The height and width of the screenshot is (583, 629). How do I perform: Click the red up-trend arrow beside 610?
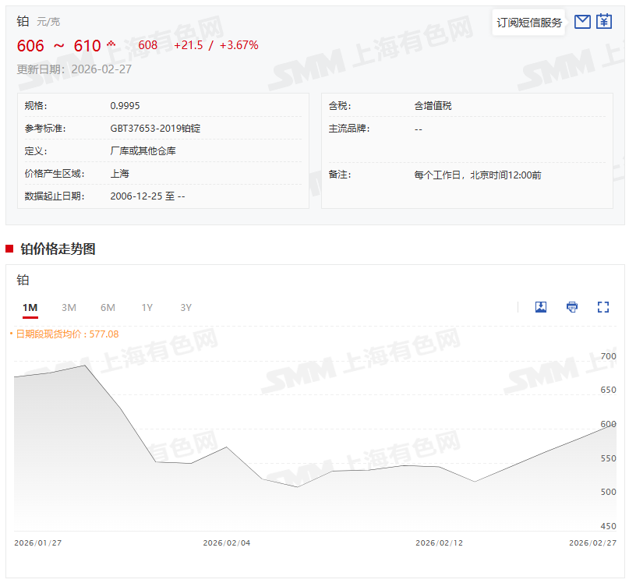111,43
